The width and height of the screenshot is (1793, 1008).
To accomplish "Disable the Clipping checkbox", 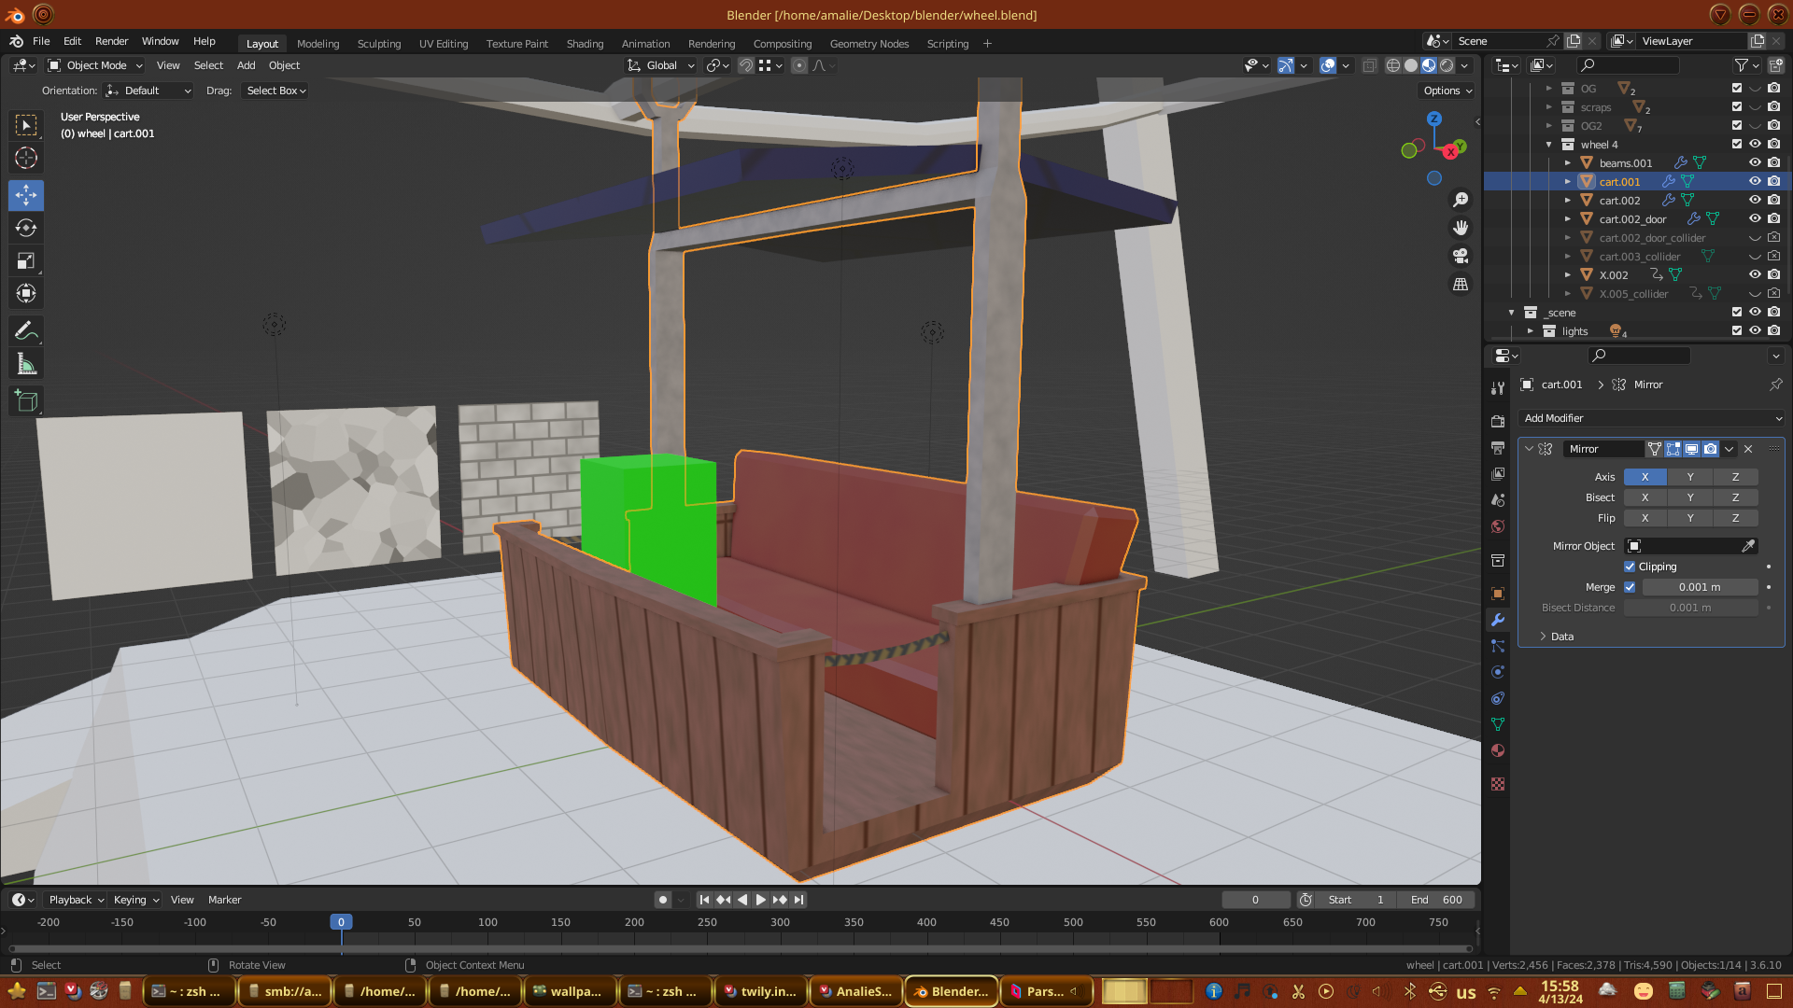I will click(x=1630, y=567).
